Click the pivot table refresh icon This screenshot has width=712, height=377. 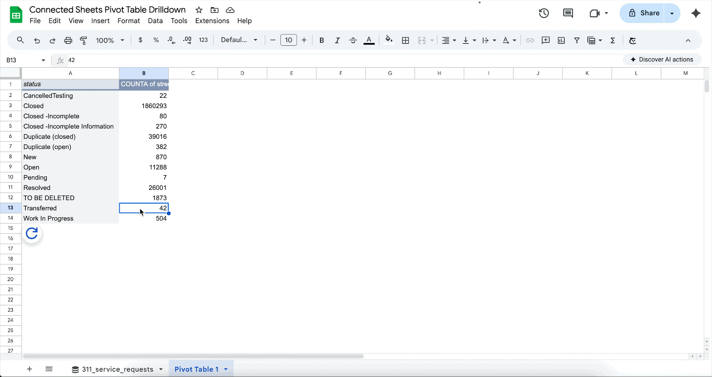(x=32, y=233)
